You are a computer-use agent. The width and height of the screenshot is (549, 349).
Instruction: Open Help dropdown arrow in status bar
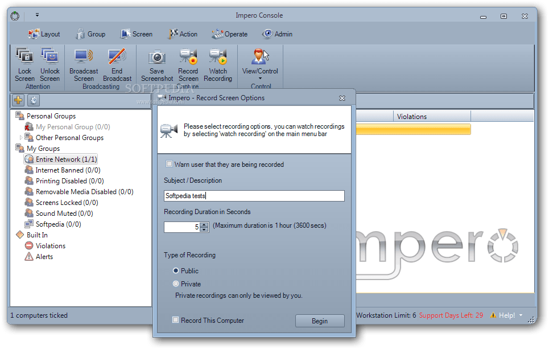(521, 315)
